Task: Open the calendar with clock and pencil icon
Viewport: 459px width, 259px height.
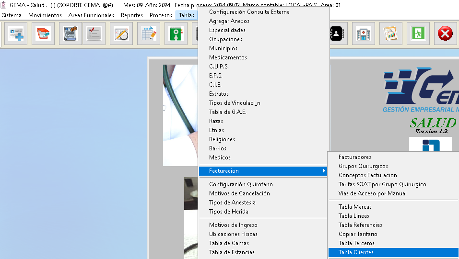Action: pyautogui.click(x=121, y=34)
